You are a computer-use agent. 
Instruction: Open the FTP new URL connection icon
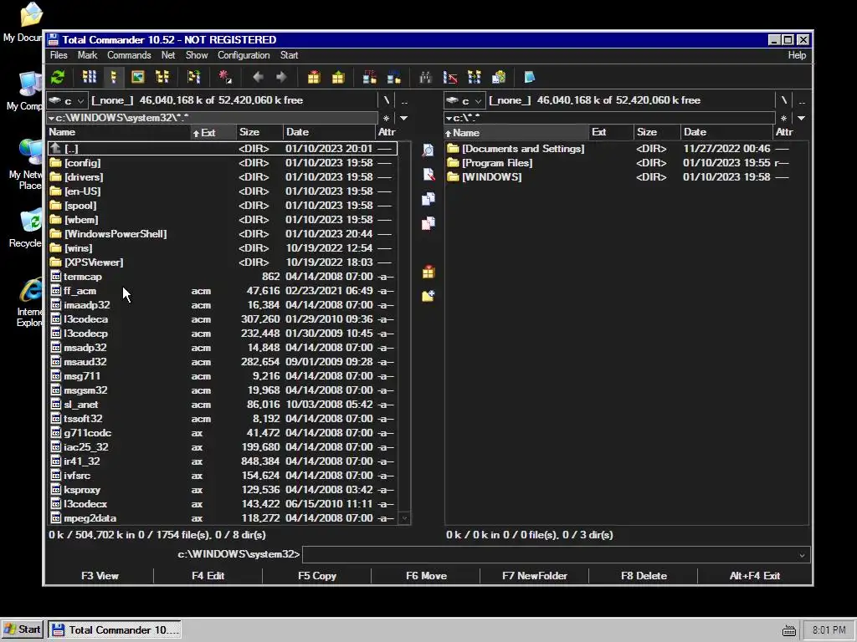point(394,77)
